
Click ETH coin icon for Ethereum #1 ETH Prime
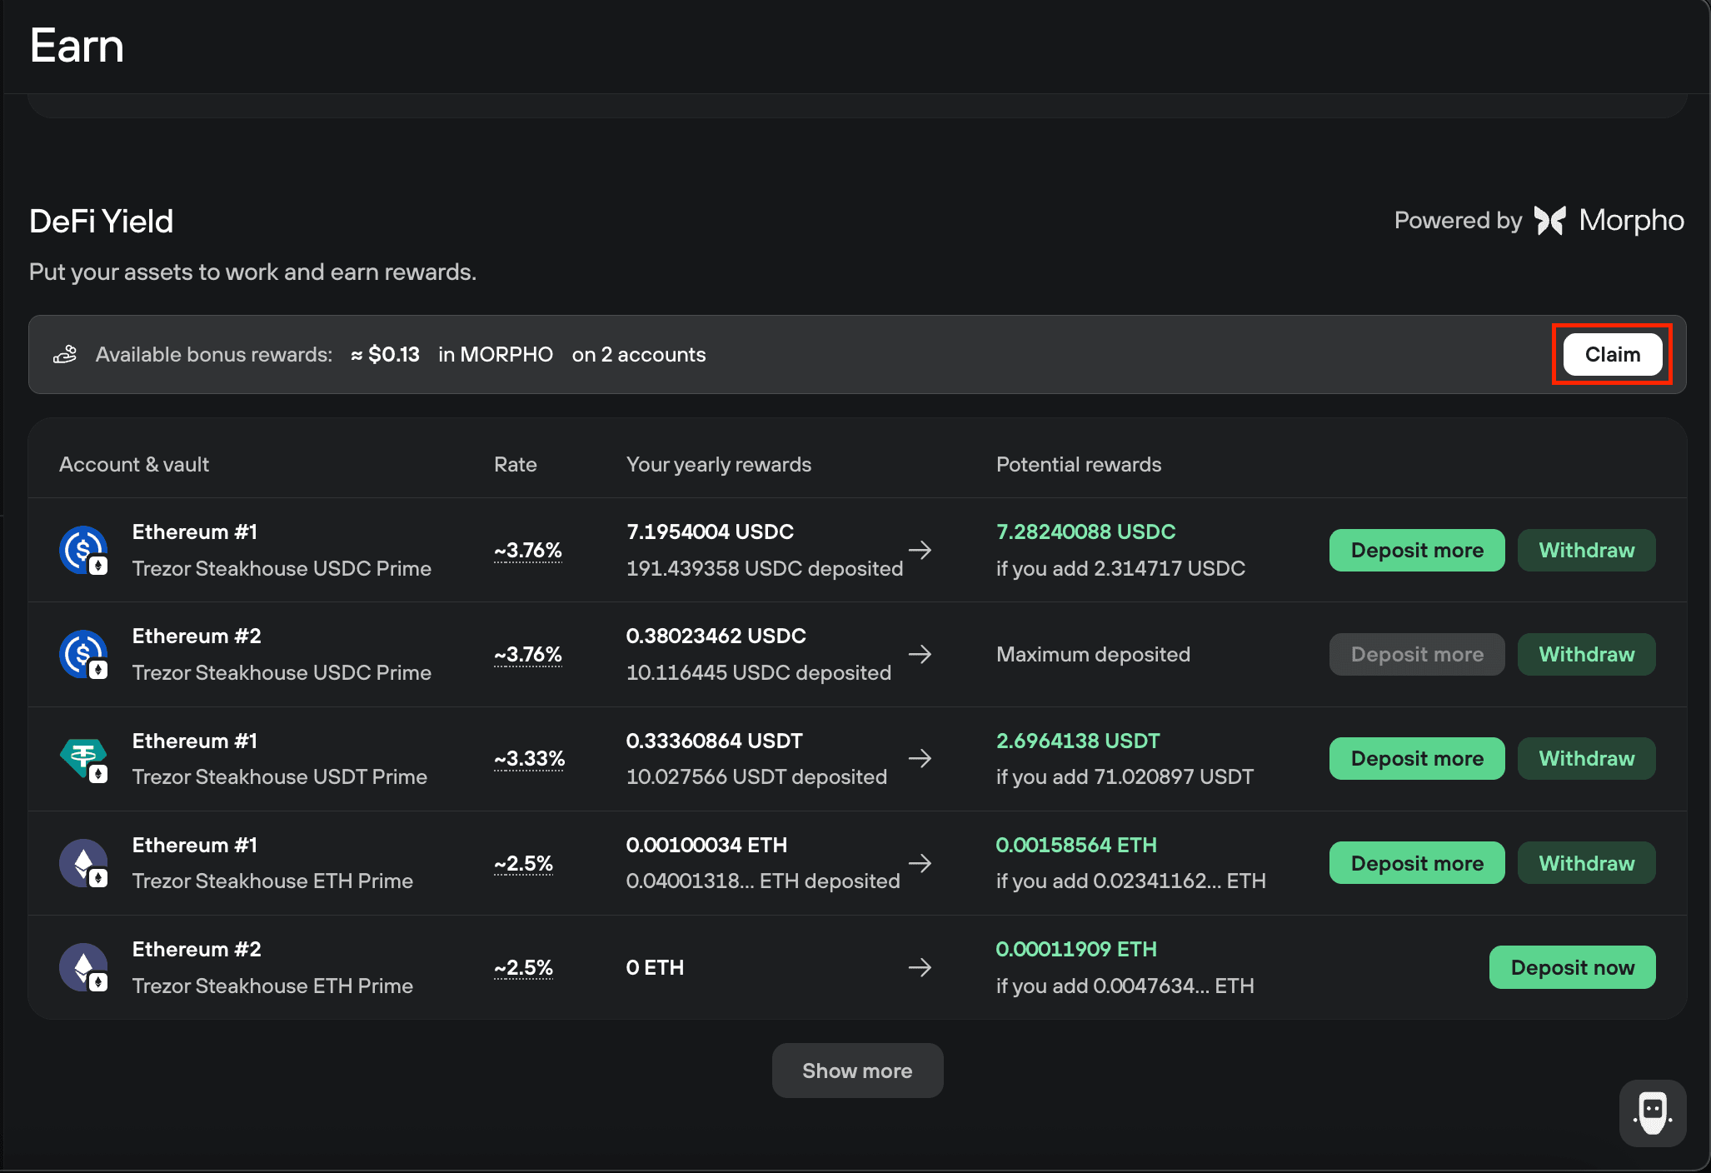(83, 863)
